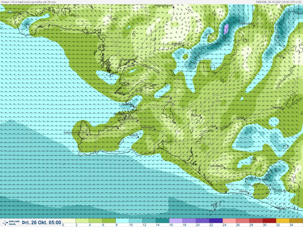The height and width of the screenshot is (227, 303).
Task: Select the 10–12 m/s legend swatch
Action: [x=136, y=221]
